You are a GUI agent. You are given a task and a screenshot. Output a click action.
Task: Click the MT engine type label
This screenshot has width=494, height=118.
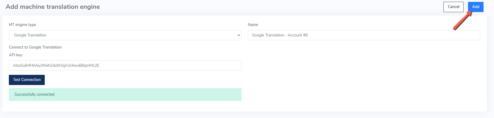(x=22, y=25)
